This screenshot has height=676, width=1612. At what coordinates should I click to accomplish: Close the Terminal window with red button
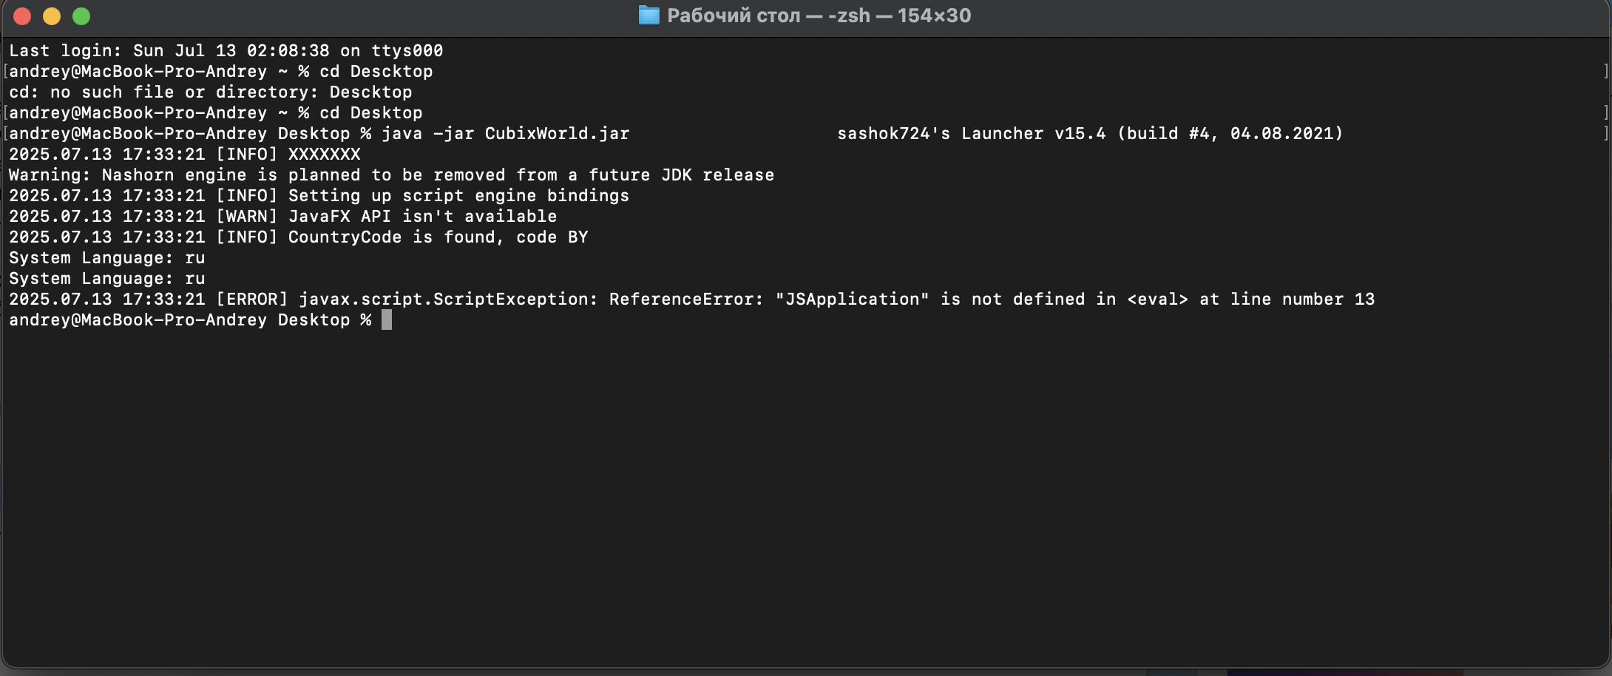coord(22,16)
